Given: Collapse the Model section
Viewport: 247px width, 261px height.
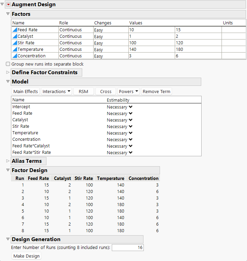Looking at the screenshot, I should click(x=8, y=81).
